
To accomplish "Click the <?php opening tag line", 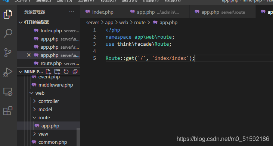I will tap(113, 30).
